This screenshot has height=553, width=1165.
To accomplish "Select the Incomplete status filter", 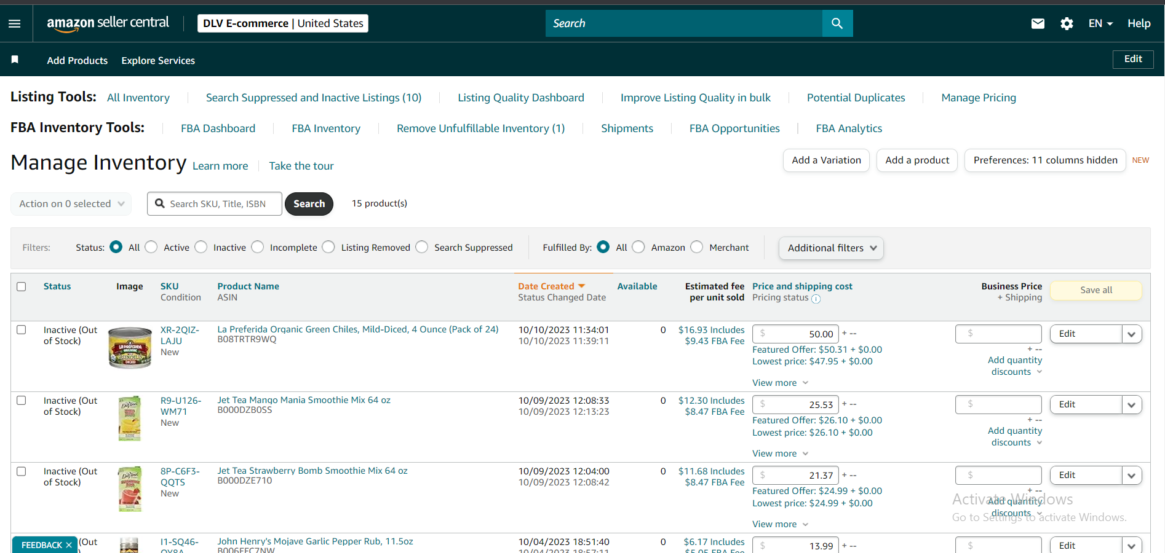I will (257, 247).
